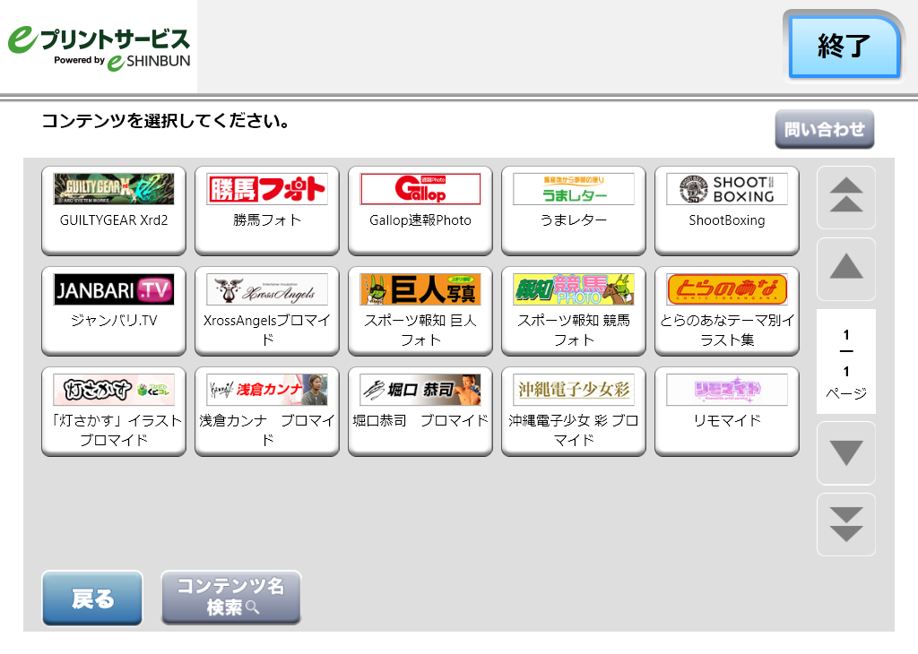Open 堀口恭司 ブロマイド tile
The width and height of the screenshot is (918, 654).
[420, 411]
